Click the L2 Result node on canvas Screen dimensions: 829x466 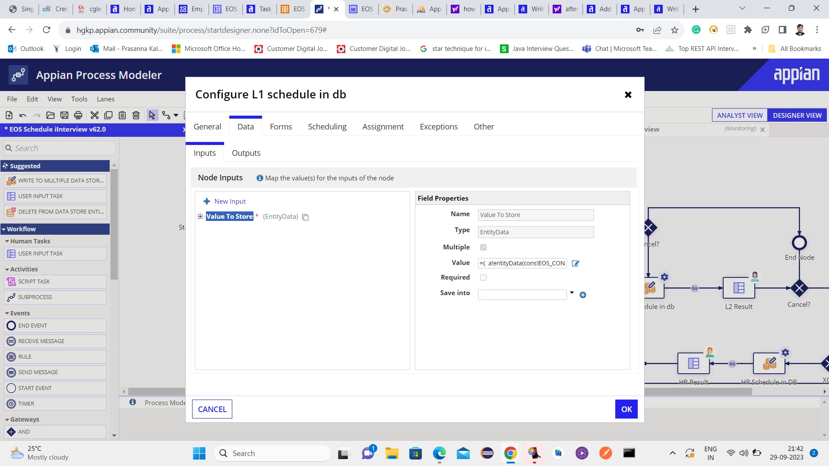pos(739,288)
